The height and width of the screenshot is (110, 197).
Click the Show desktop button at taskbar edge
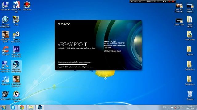pyautogui.click(x=196, y=108)
